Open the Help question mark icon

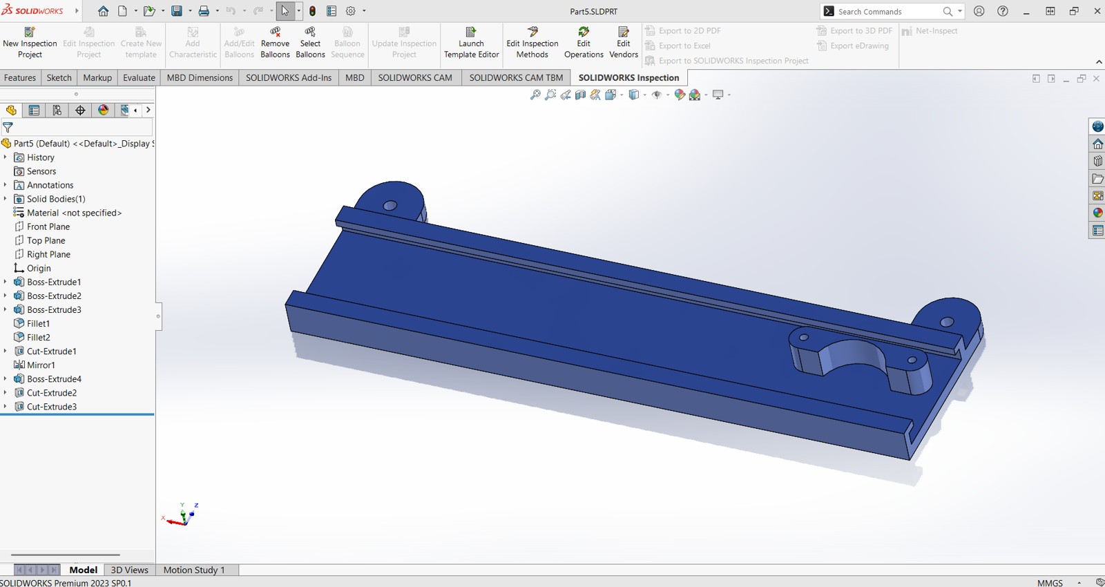(1003, 11)
